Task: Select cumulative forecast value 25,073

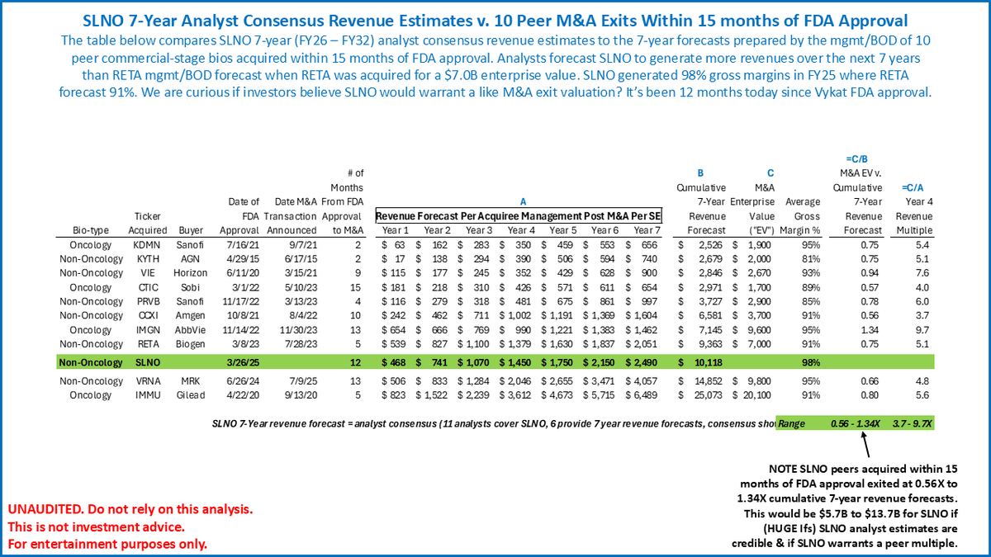Action: click(711, 394)
